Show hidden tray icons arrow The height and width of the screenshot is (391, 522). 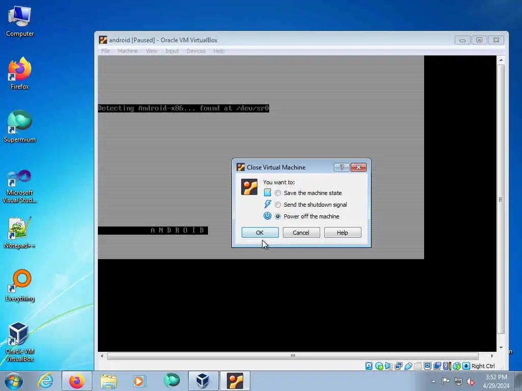pyautogui.click(x=433, y=381)
